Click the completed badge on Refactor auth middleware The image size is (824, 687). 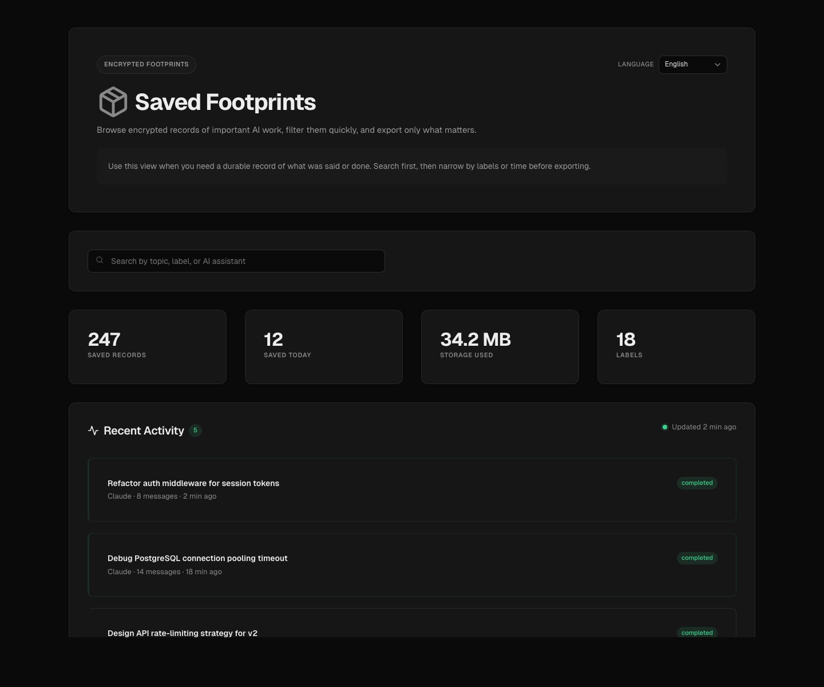697,483
